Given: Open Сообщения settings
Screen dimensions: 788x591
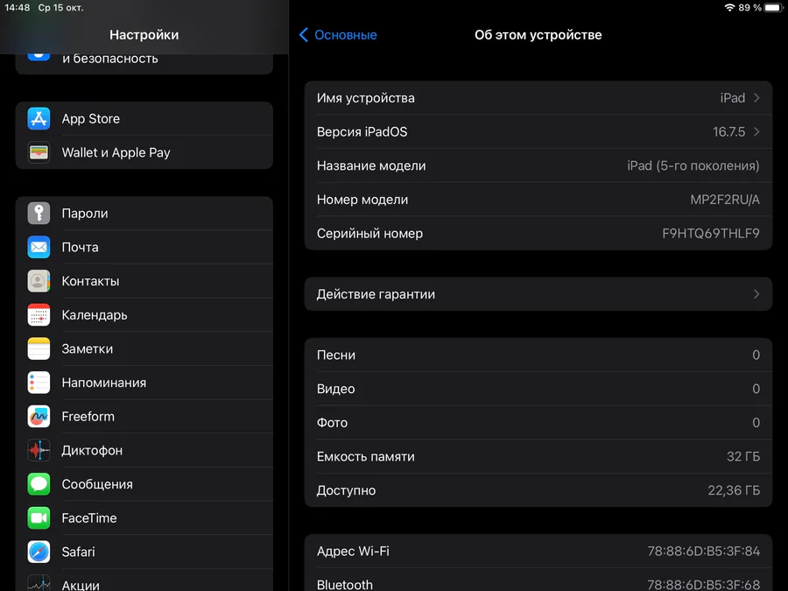Looking at the screenshot, I should pos(144,484).
